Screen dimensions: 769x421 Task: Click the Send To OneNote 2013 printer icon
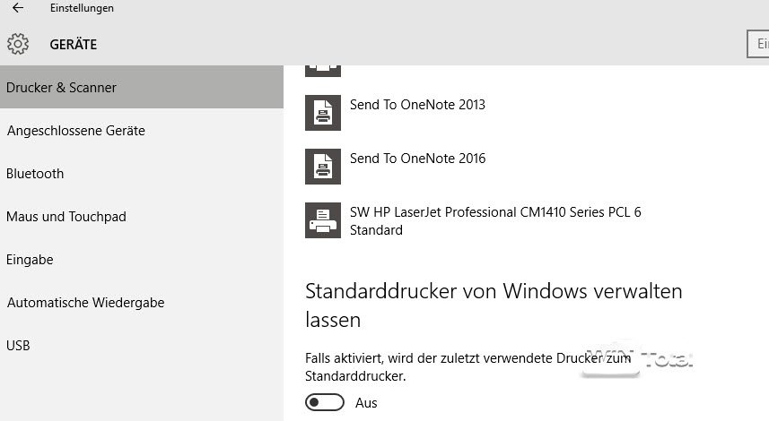[x=322, y=111]
